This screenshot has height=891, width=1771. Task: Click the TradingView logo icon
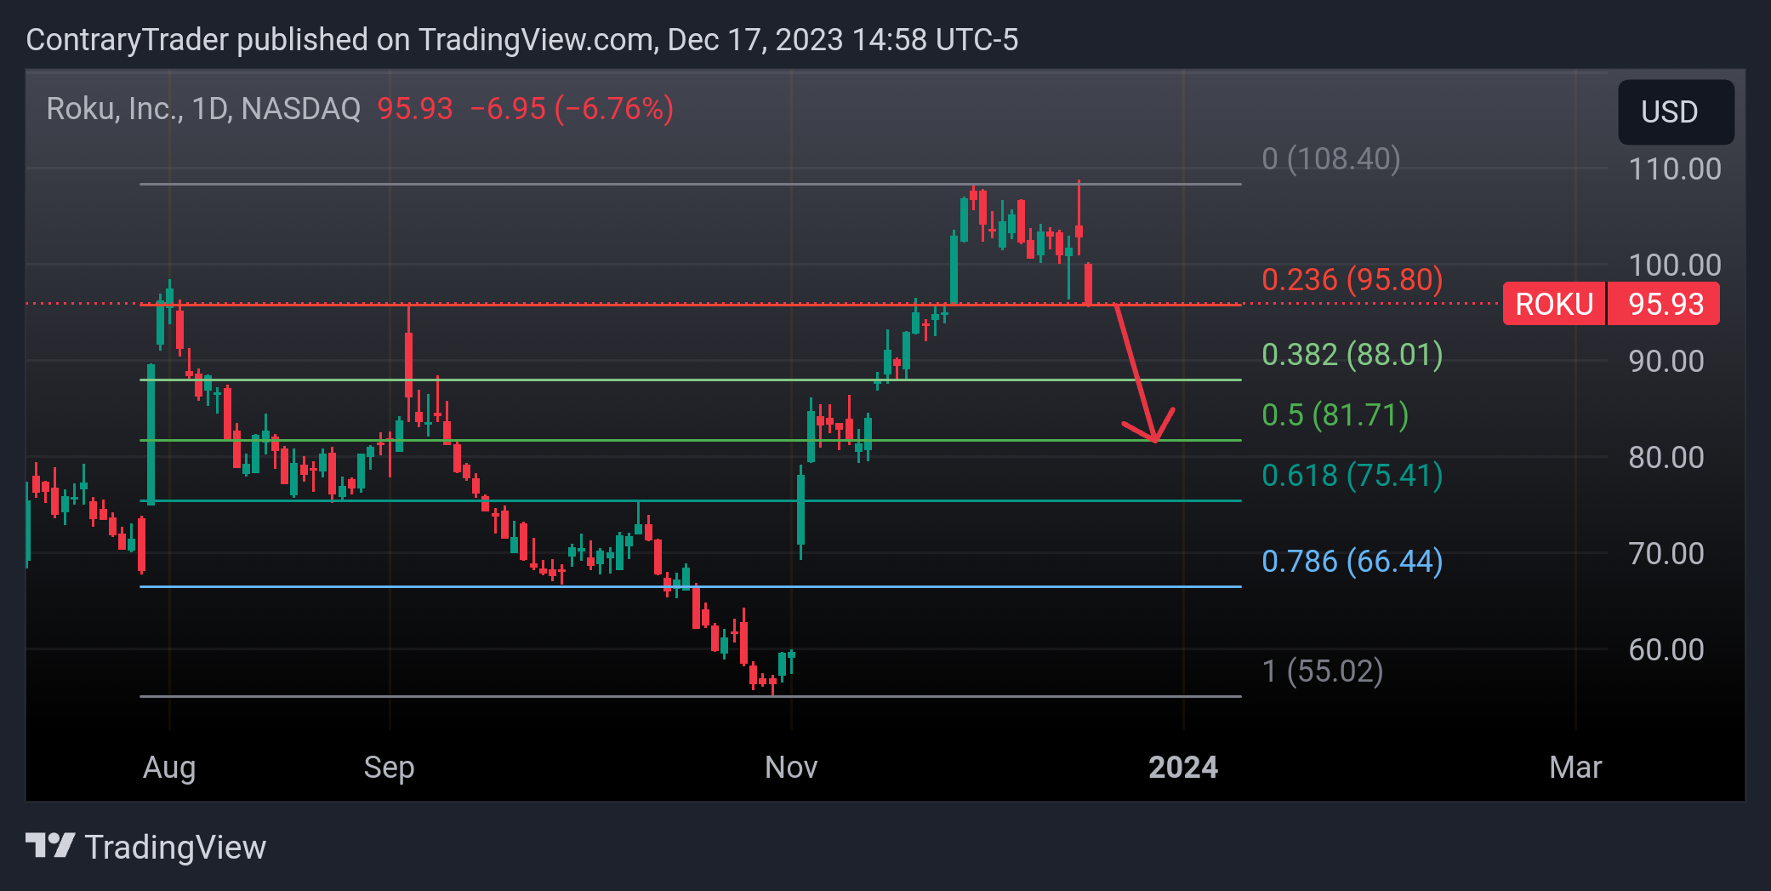pos(50,846)
